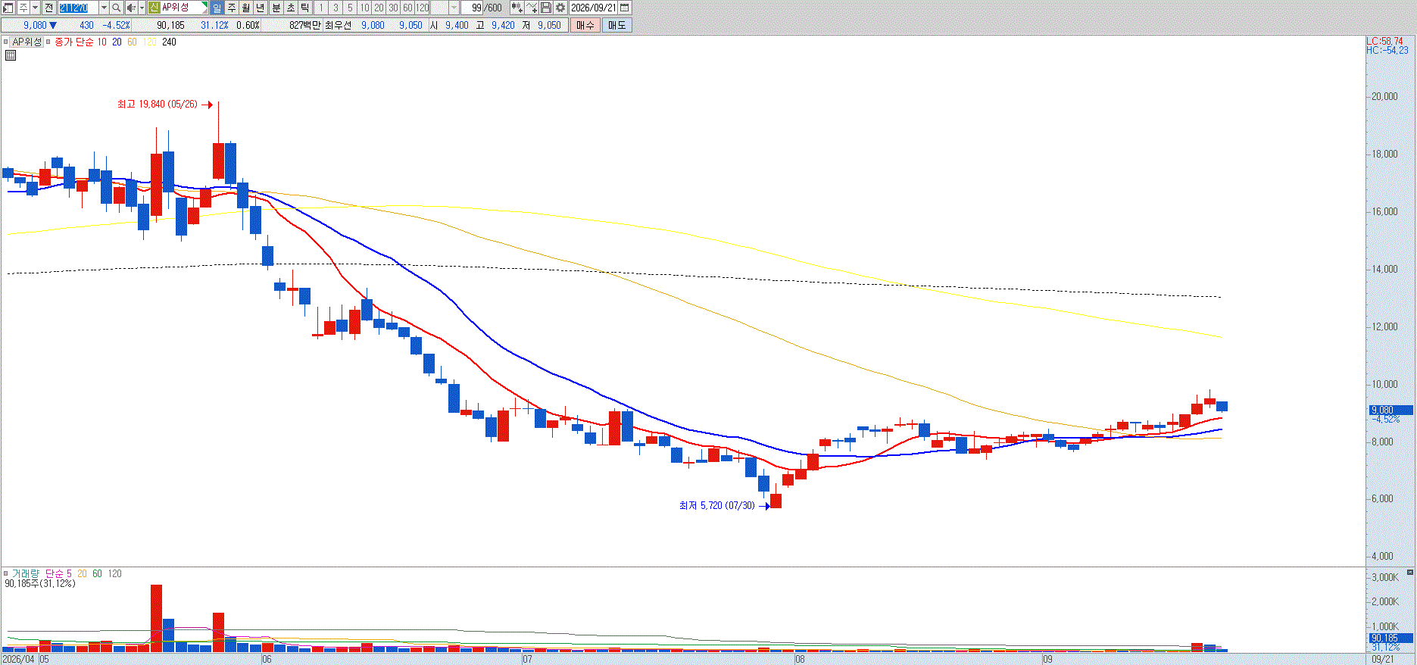The image size is (1417, 665).
Task: Click the stock code input field 211270
Action: 78,8
